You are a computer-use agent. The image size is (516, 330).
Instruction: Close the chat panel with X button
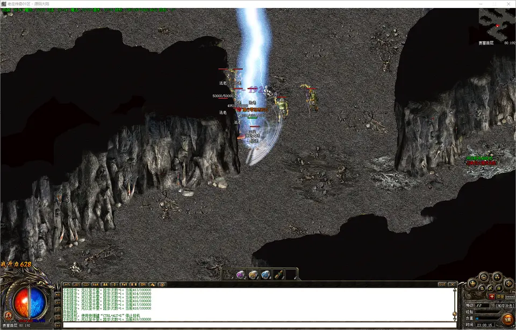(452, 284)
